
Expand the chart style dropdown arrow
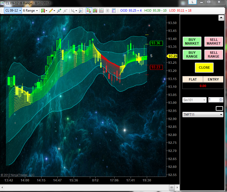pyautogui.click(x=47, y=11)
